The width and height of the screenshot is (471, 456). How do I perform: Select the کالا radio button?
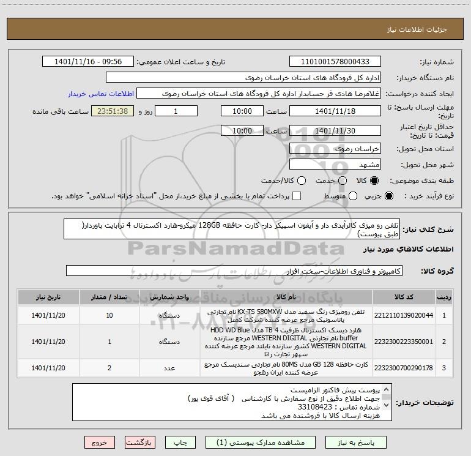[374, 181]
